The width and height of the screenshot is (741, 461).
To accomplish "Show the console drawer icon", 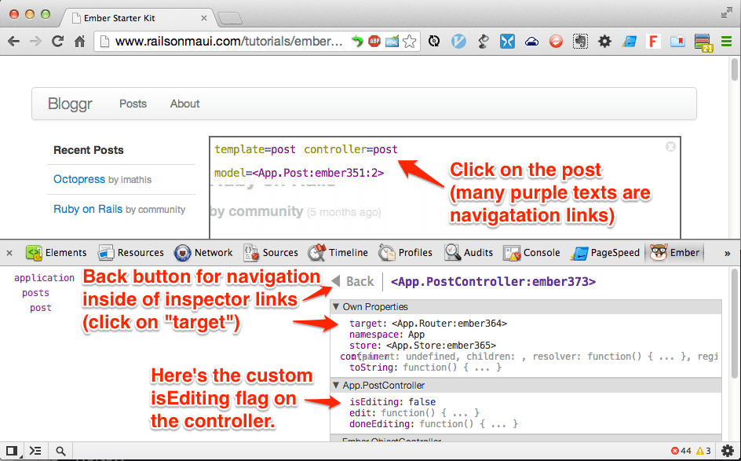I will (x=35, y=451).
